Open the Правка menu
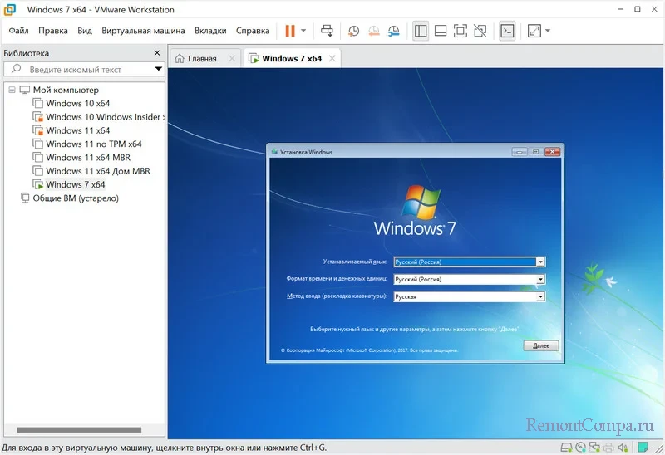Image resolution: width=665 pixels, height=455 pixels. click(x=53, y=31)
